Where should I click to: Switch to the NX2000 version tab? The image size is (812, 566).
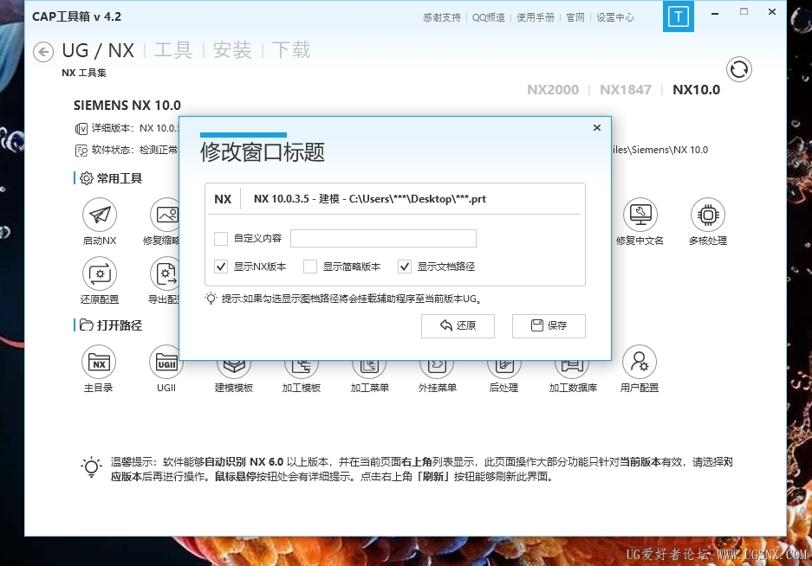(553, 89)
